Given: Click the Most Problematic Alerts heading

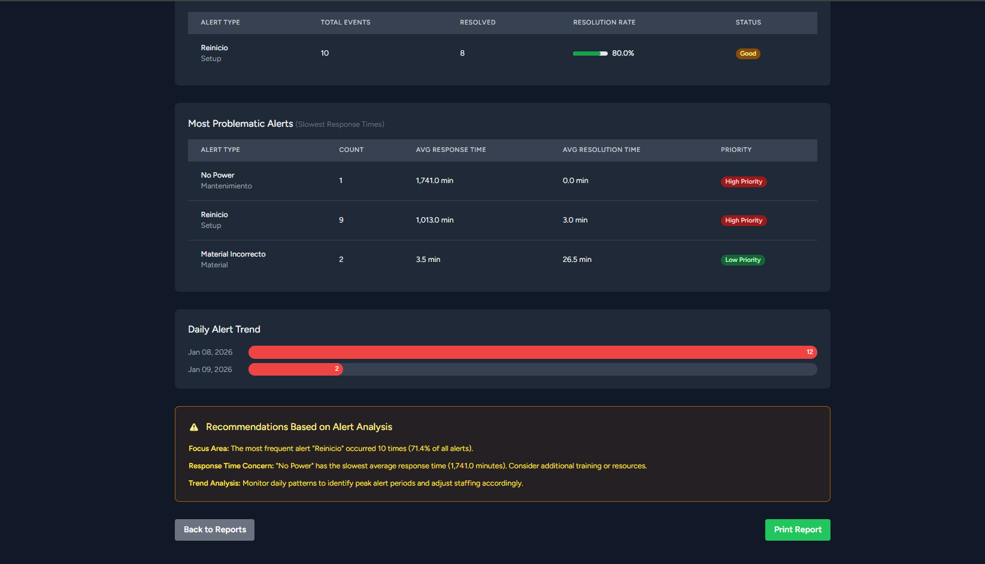Looking at the screenshot, I should pos(240,124).
